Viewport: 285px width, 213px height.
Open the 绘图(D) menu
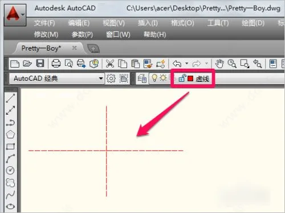[x=253, y=23]
